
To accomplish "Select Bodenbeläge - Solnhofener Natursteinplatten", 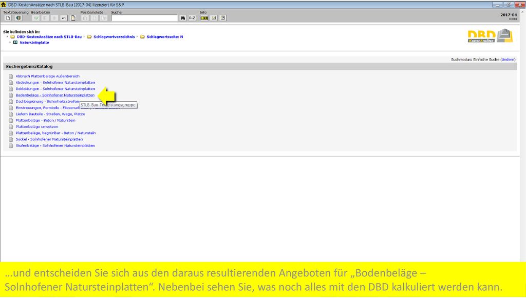I will point(55,95).
